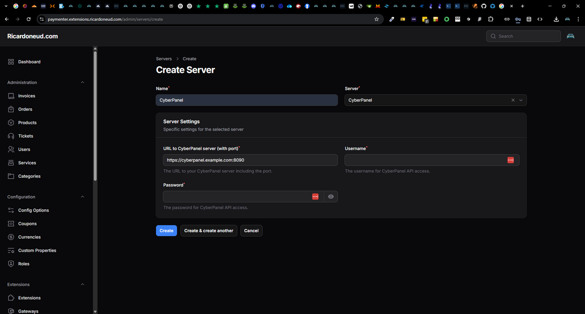Focus the Password input field
585x314 pixels.
click(x=243, y=197)
